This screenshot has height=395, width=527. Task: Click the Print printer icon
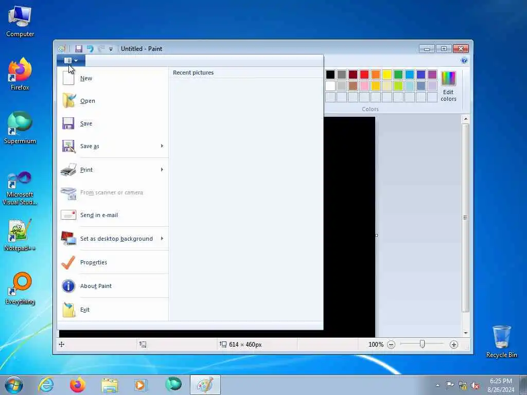click(68, 170)
